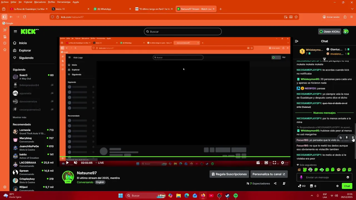Open the profile avatar menu in header
The height and width of the screenshot is (200, 356).
coord(346,32)
